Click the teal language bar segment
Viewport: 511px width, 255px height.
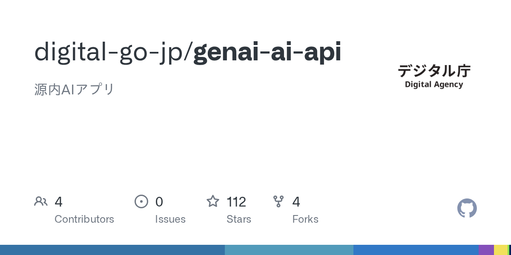click(289, 250)
